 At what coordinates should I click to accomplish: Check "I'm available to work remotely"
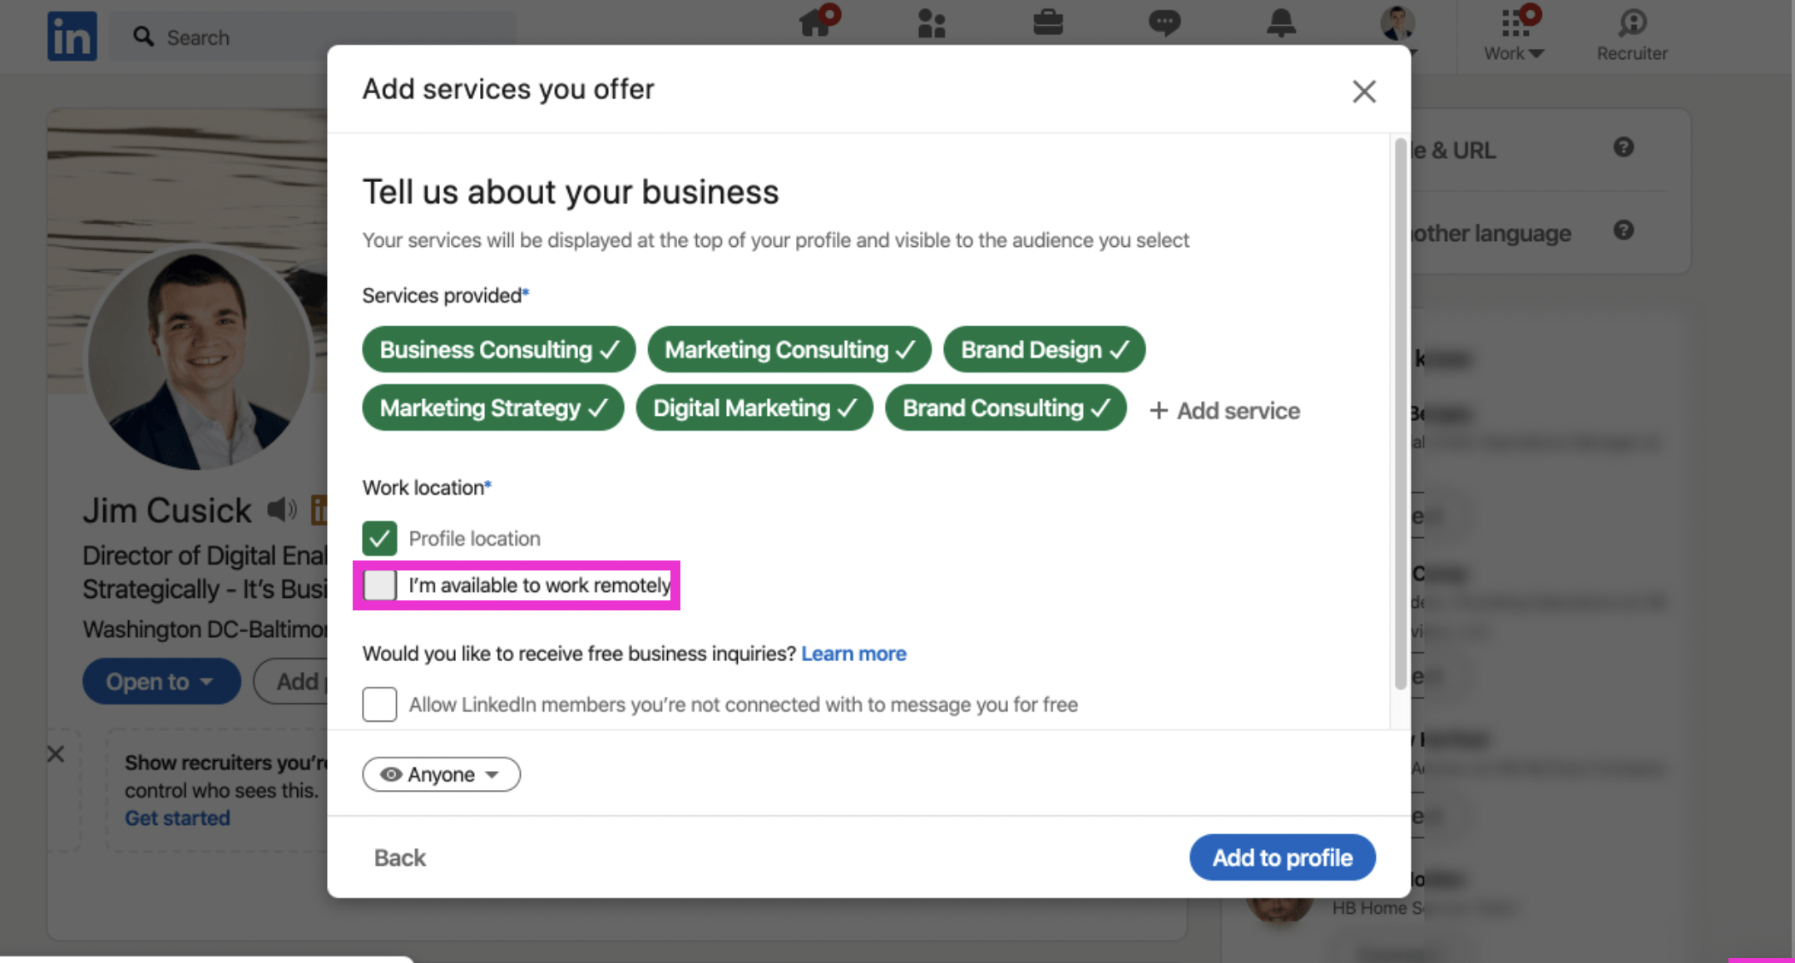[379, 585]
